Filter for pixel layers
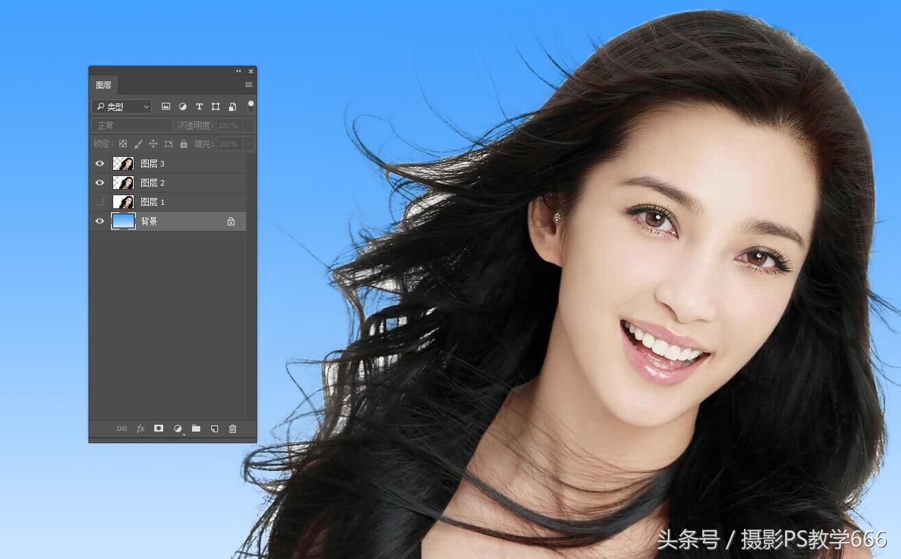 pos(166,106)
